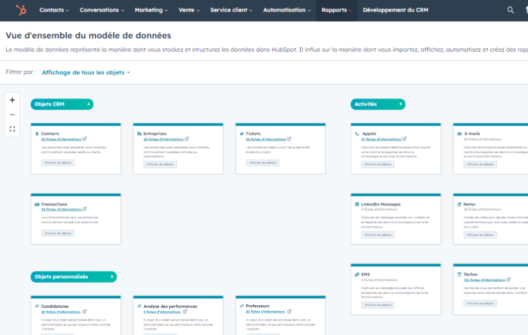Expand the 'Affichage de tous les objets' filter
The image size is (528, 335).
coord(86,73)
